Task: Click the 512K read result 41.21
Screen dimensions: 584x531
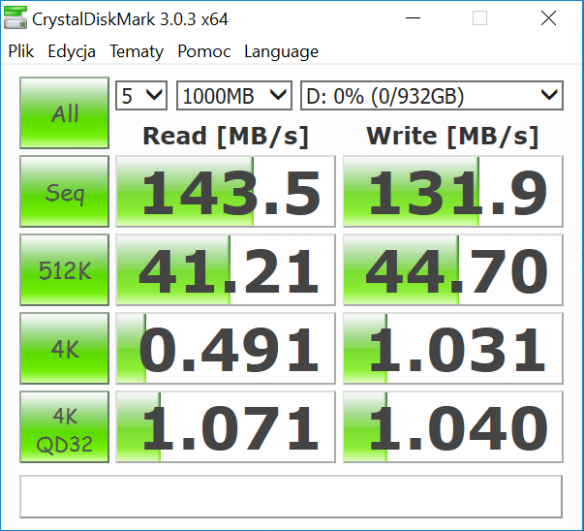Action: point(226,269)
